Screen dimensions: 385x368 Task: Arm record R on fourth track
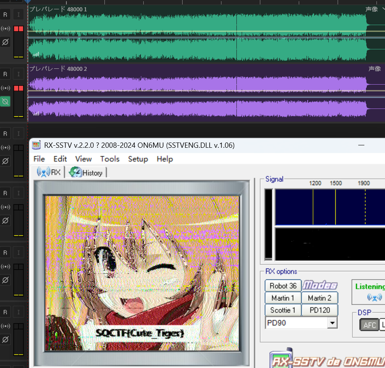[x=5, y=193]
